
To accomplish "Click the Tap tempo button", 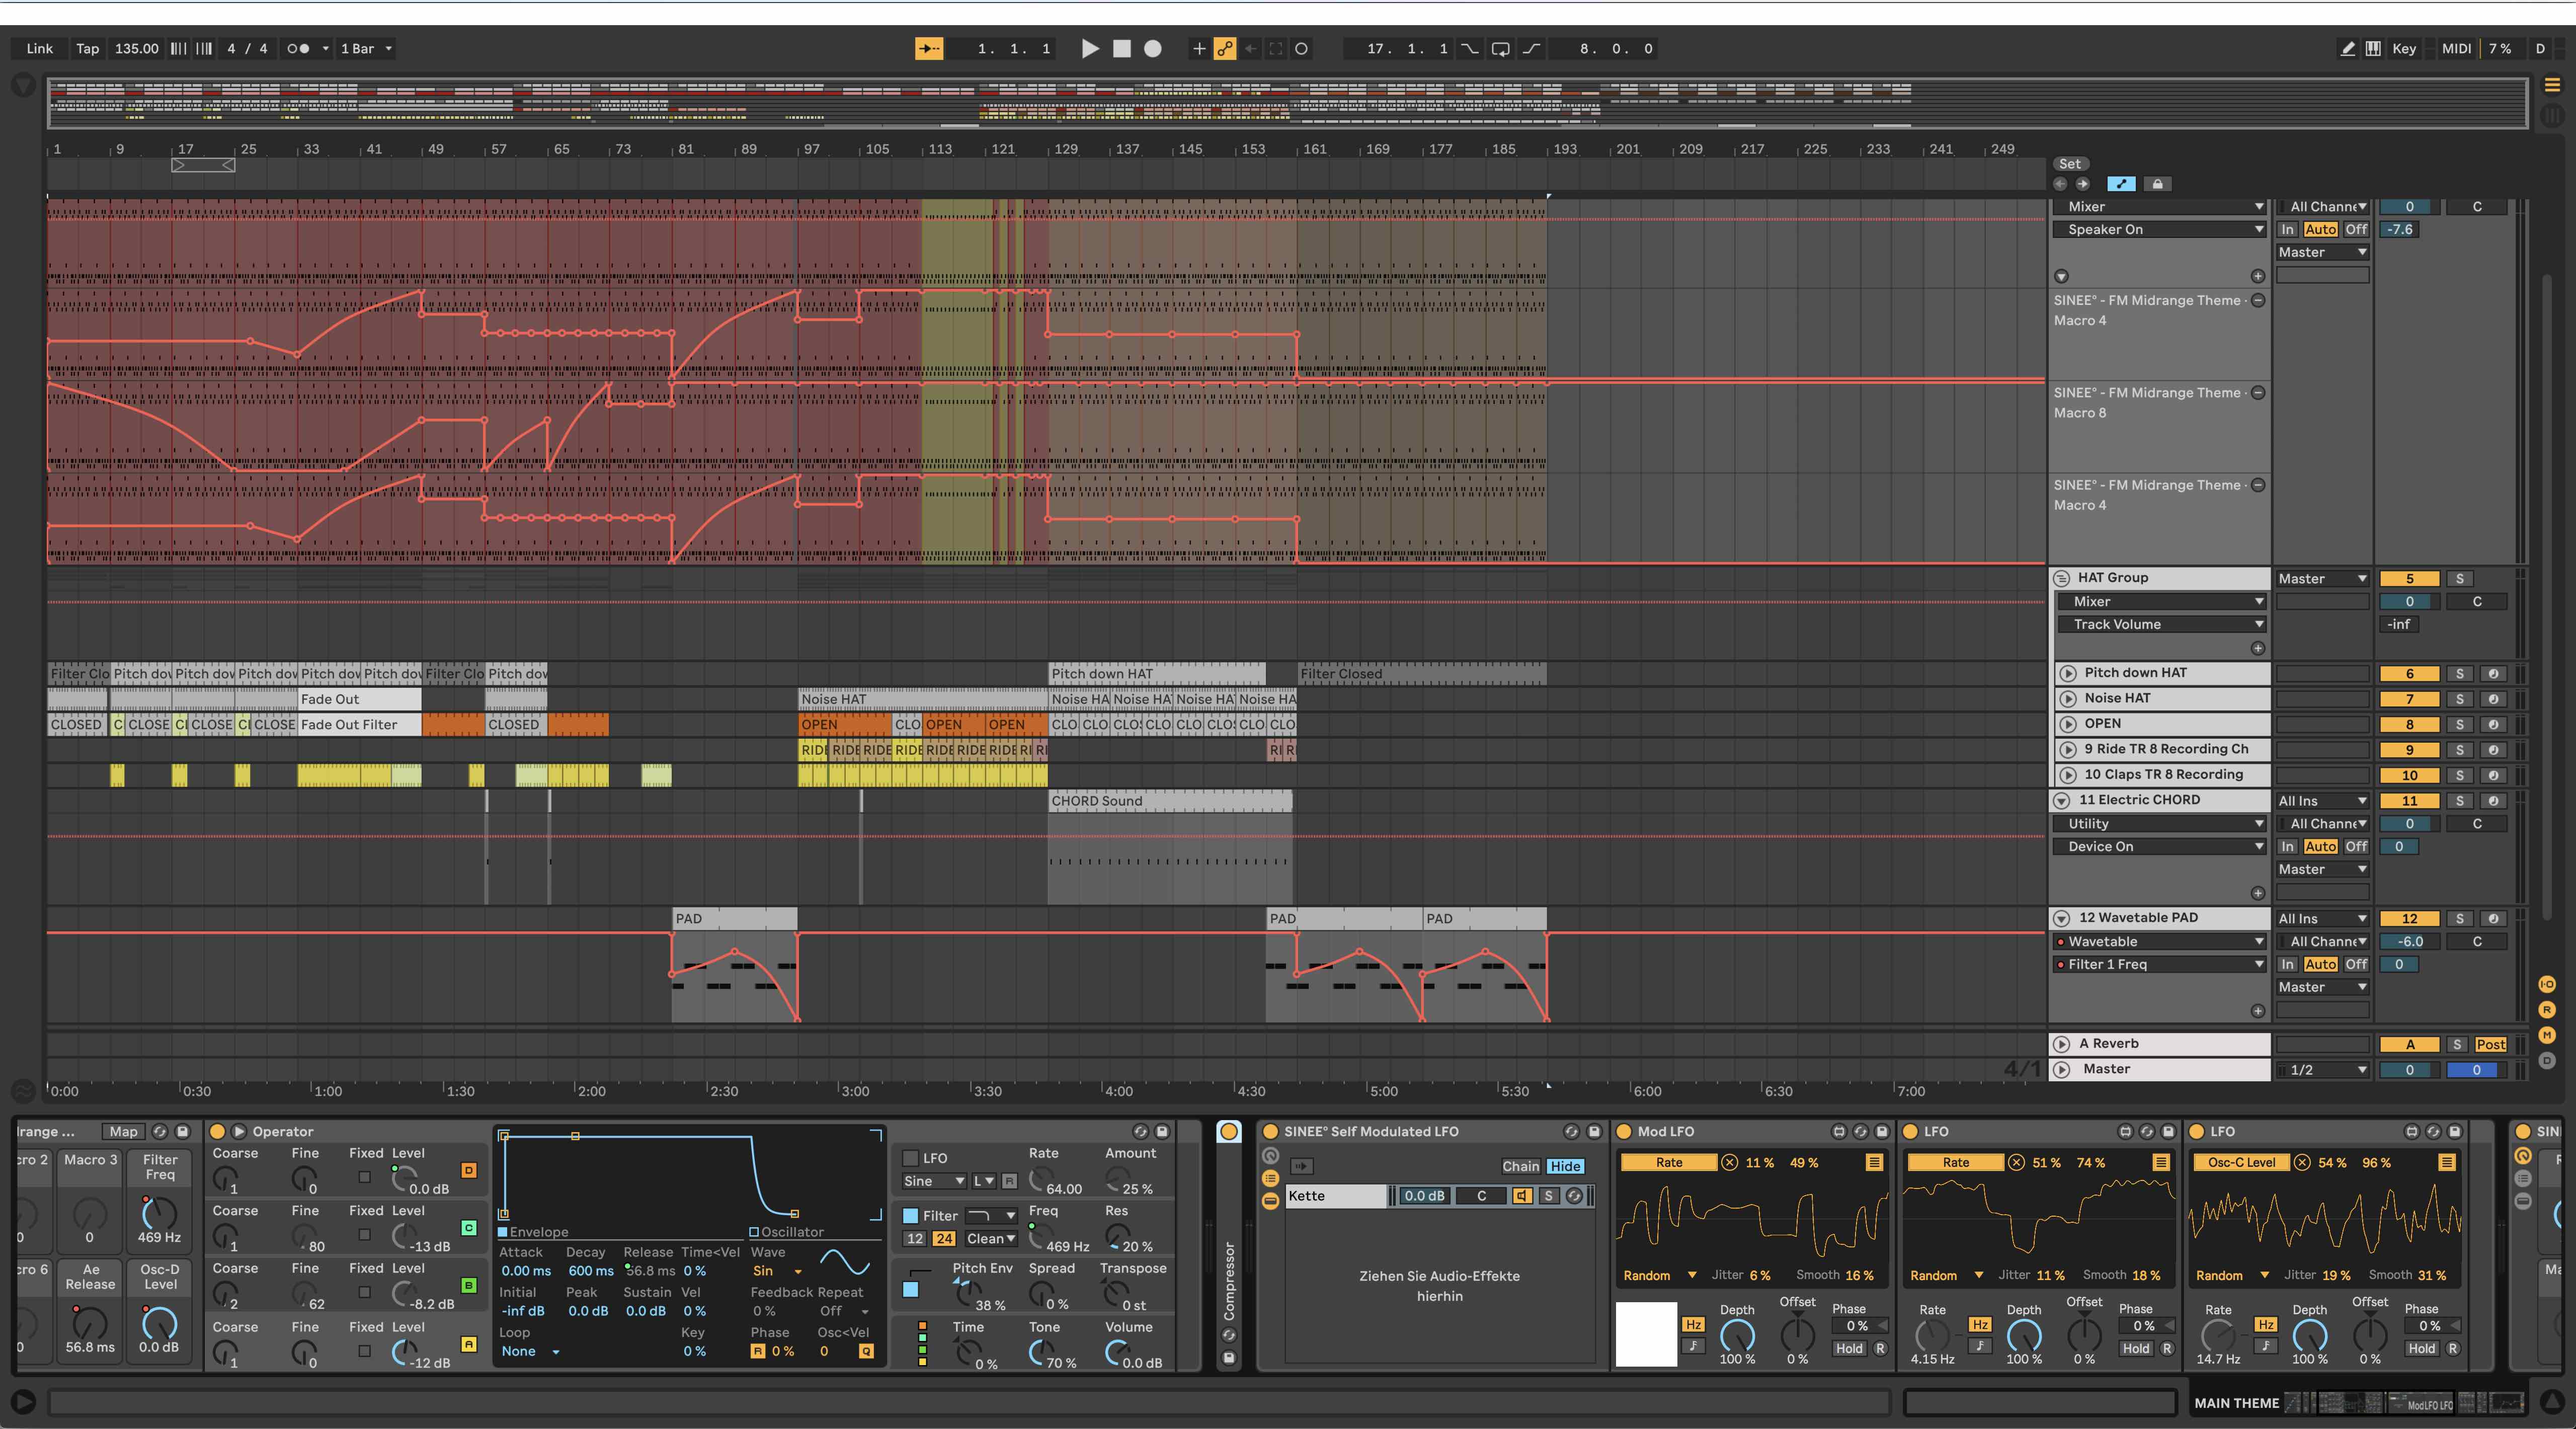I will pos(88,48).
